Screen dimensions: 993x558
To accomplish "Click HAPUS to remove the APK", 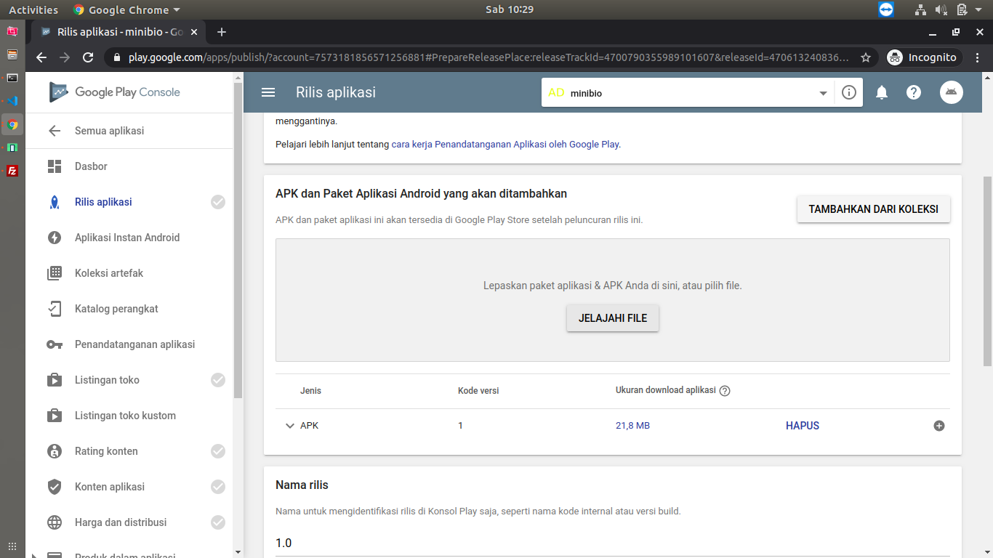I will 803,426.
